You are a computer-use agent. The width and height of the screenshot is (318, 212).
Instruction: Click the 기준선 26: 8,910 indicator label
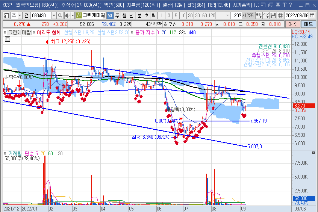(x=273, y=51)
